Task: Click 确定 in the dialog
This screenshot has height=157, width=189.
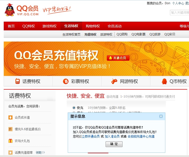Action: tap(114, 144)
